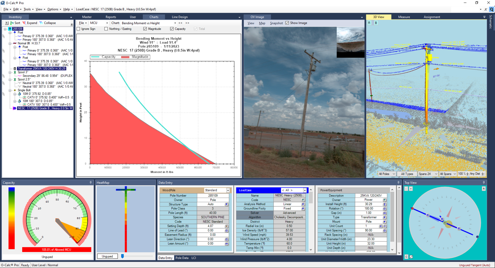Click the Sort icon above the inventory tree

(x=12, y=23)
